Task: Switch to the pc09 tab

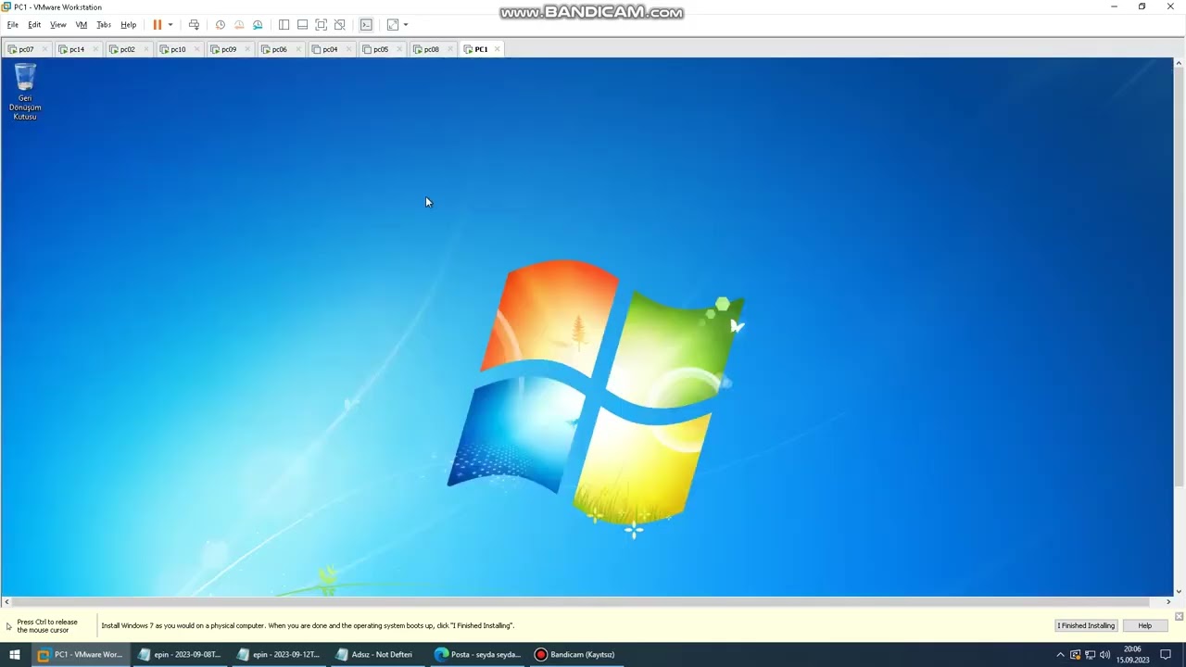Action: [x=229, y=49]
